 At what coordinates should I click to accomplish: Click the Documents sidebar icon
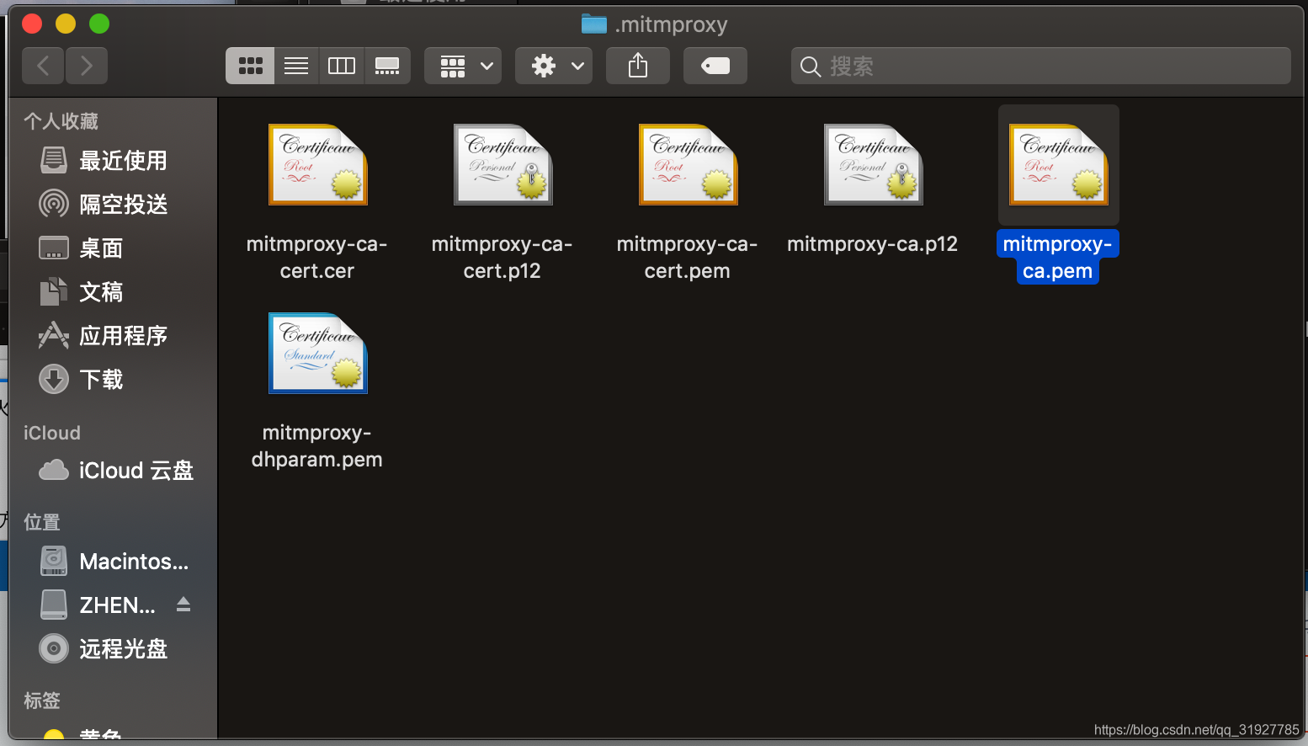pyautogui.click(x=54, y=291)
